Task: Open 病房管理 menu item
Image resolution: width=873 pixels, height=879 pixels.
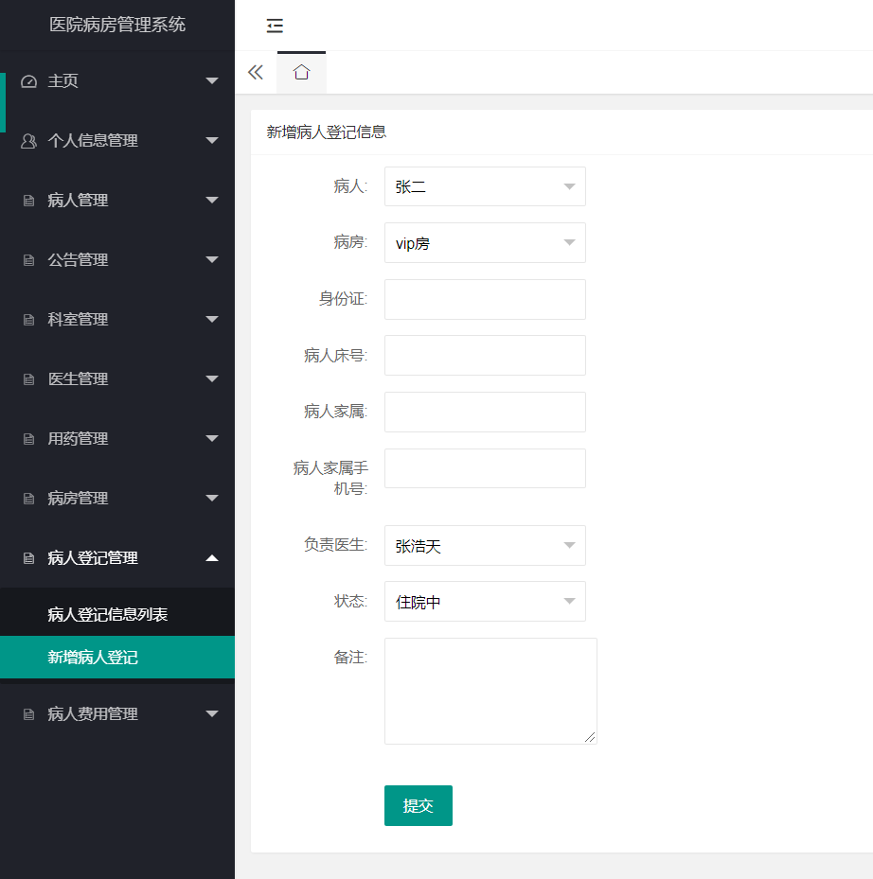Action: pyautogui.click(x=117, y=499)
